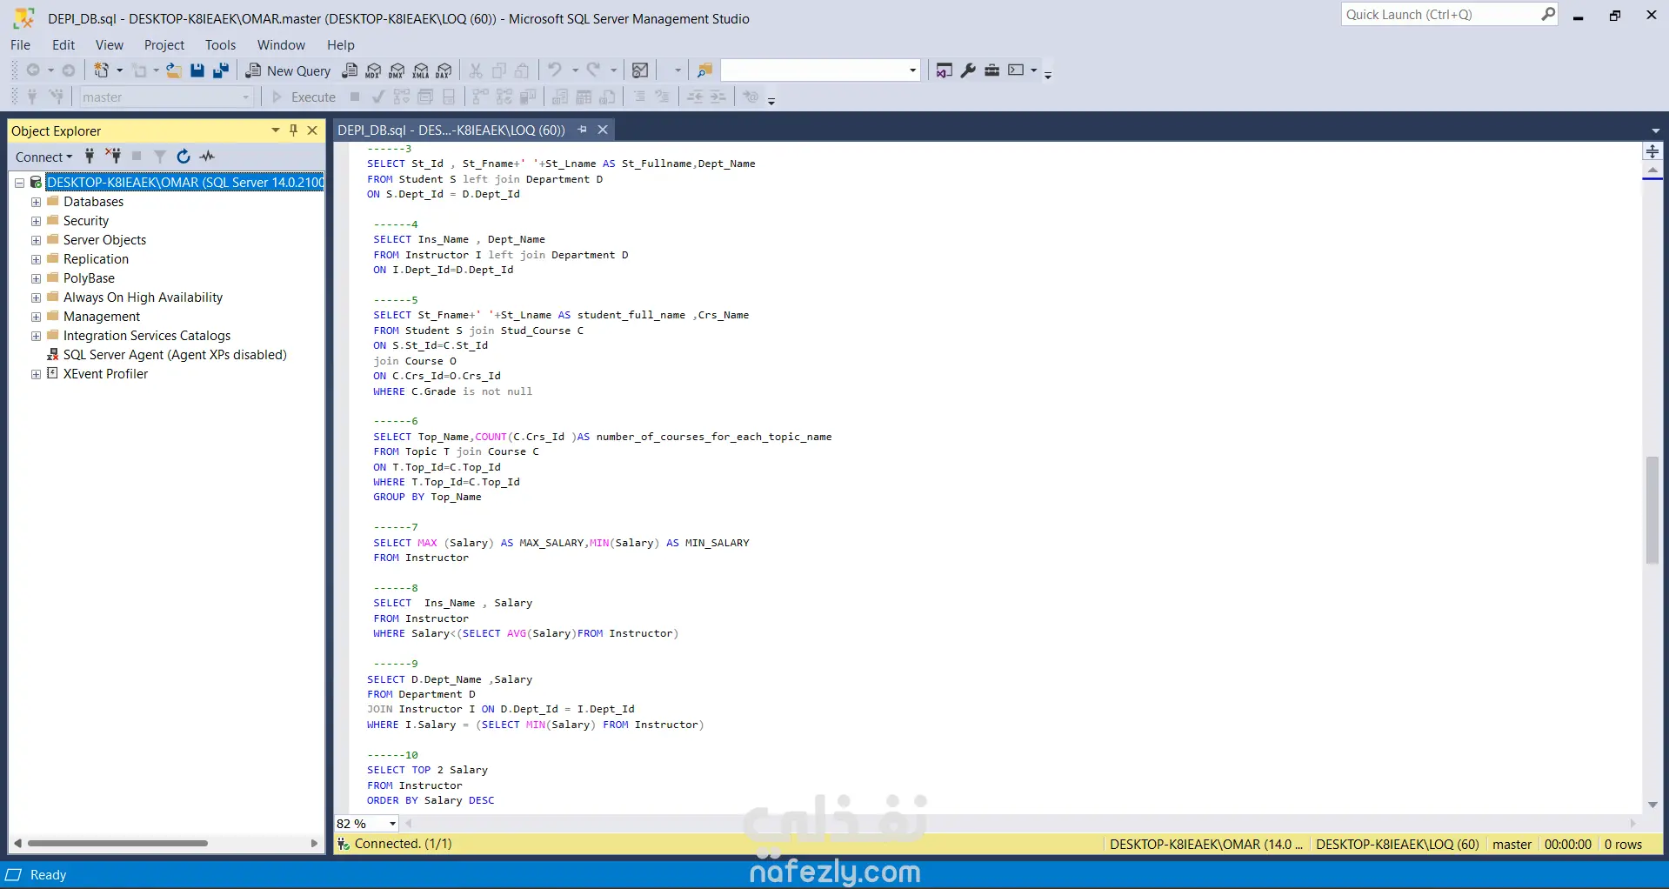Show Display Estimated Execution Plan
Viewport: 1669px width, 889px height.
click(401, 97)
